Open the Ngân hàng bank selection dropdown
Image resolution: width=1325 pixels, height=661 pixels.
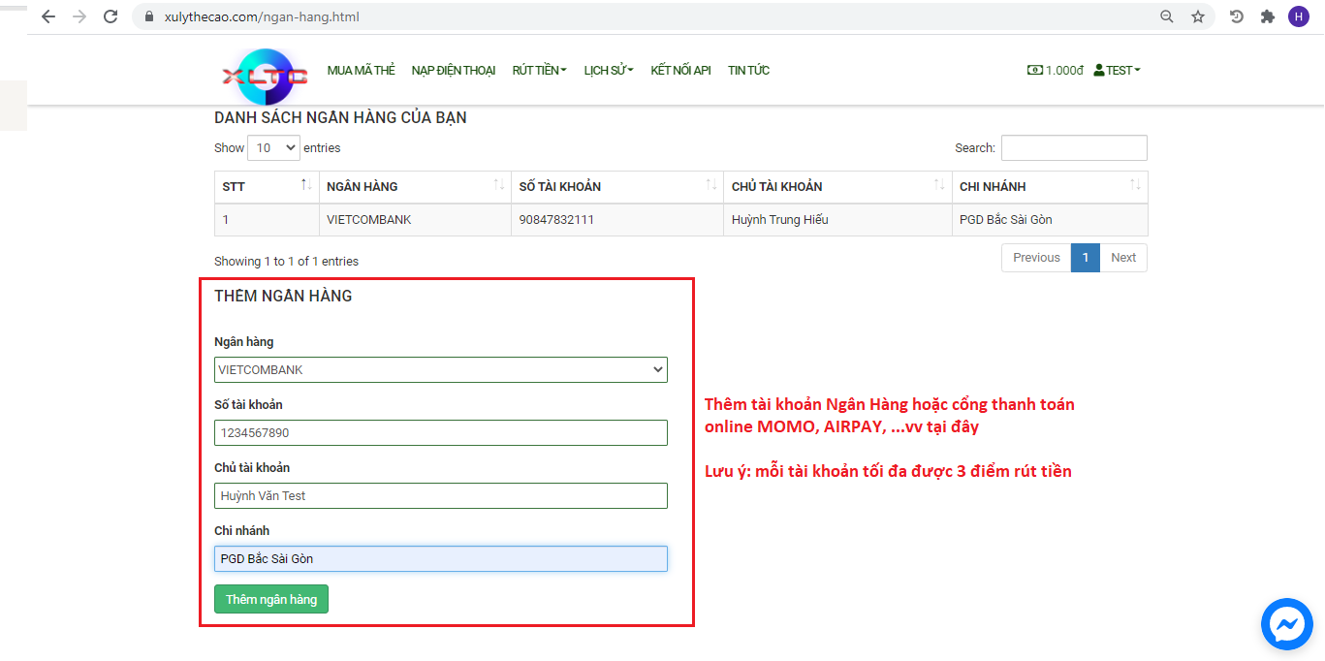[441, 369]
